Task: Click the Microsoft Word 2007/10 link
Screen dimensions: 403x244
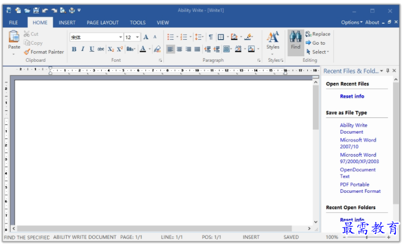Action: (x=357, y=143)
